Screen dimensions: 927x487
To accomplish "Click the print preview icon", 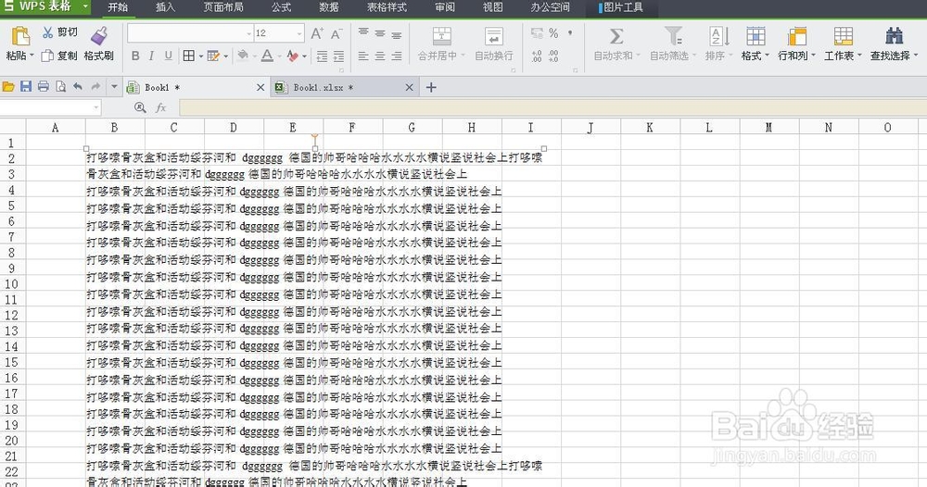I will click(x=60, y=87).
